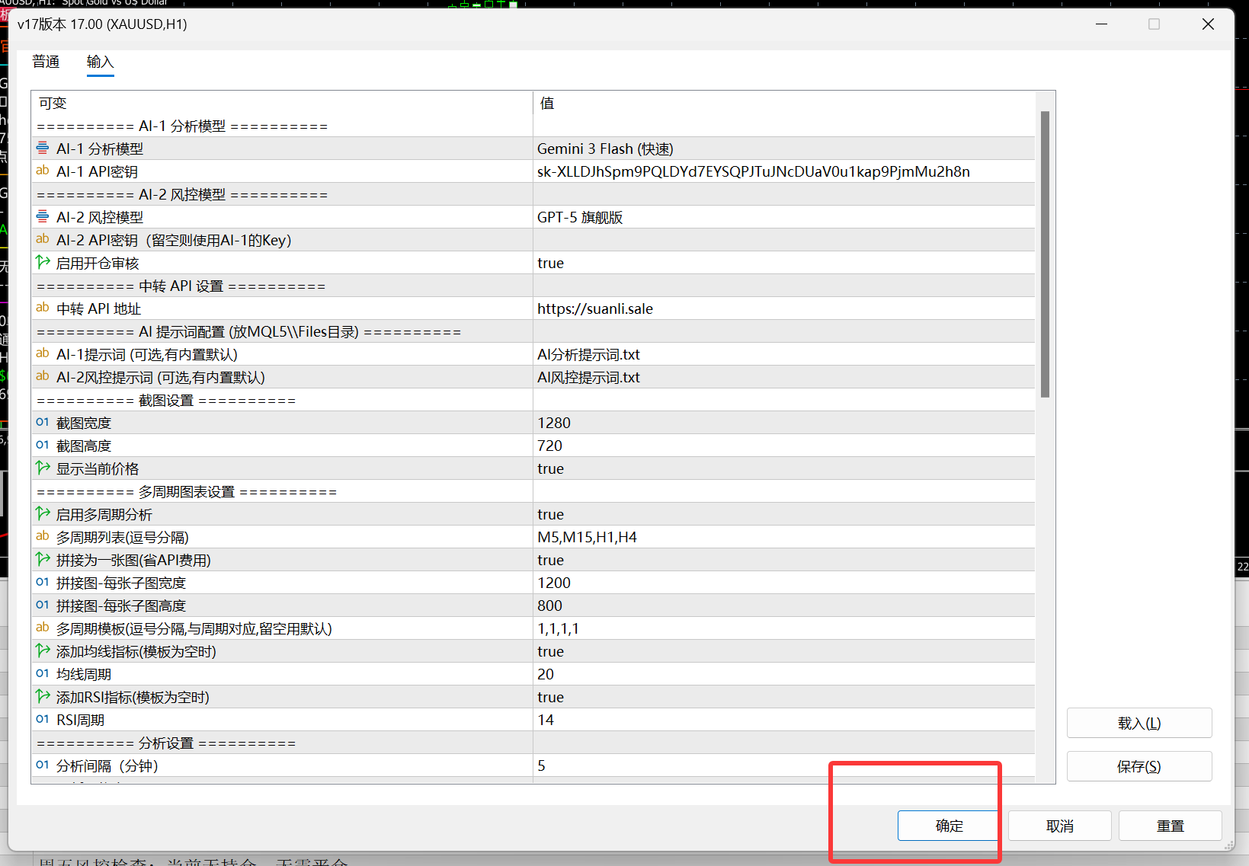Click the ab icon for AI-2 API密钥 row
This screenshot has height=866, width=1249.
coord(43,239)
